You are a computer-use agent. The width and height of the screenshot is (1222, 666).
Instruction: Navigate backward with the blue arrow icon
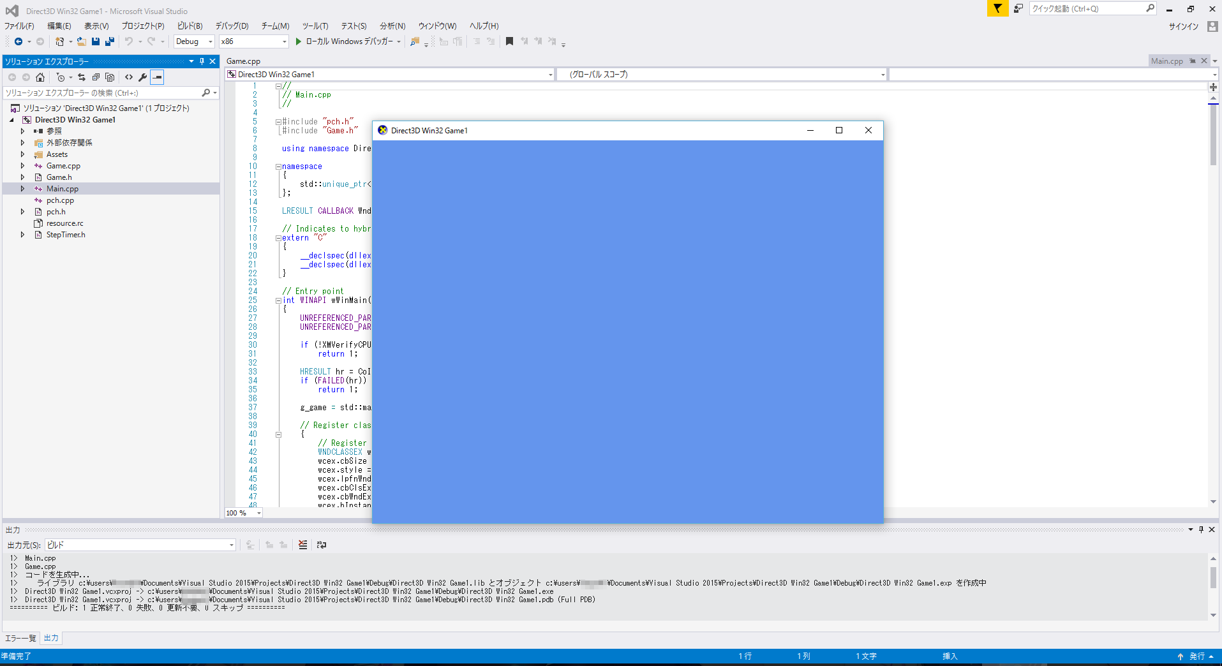pyautogui.click(x=19, y=41)
